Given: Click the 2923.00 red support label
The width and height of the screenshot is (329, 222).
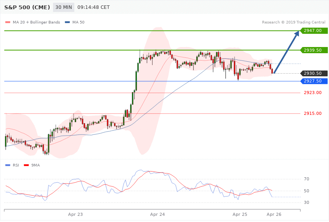Looking at the screenshot, I should [x=313, y=92].
